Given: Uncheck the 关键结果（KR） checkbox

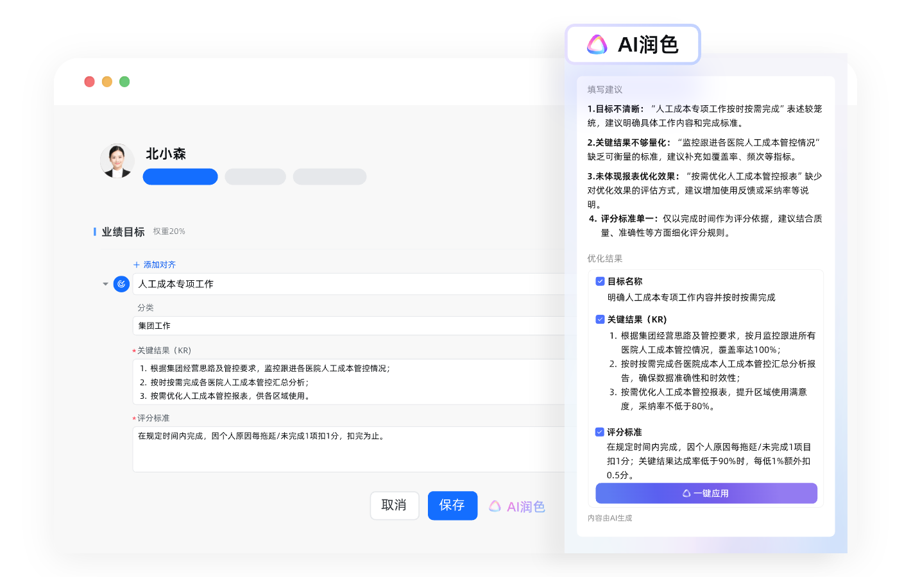Looking at the screenshot, I should 600,319.
